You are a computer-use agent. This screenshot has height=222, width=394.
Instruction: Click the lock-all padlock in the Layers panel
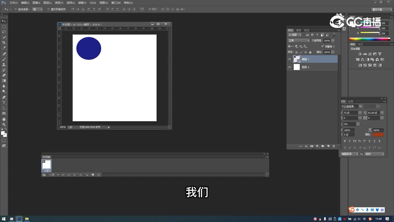pyautogui.click(x=310, y=52)
